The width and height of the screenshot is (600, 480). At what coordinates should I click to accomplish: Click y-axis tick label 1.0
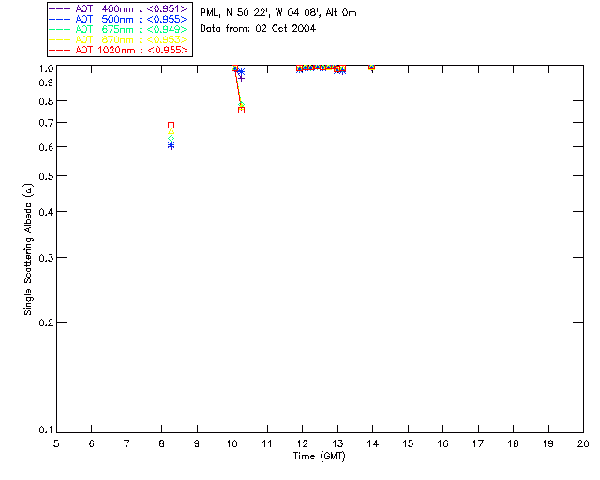pos(46,68)
